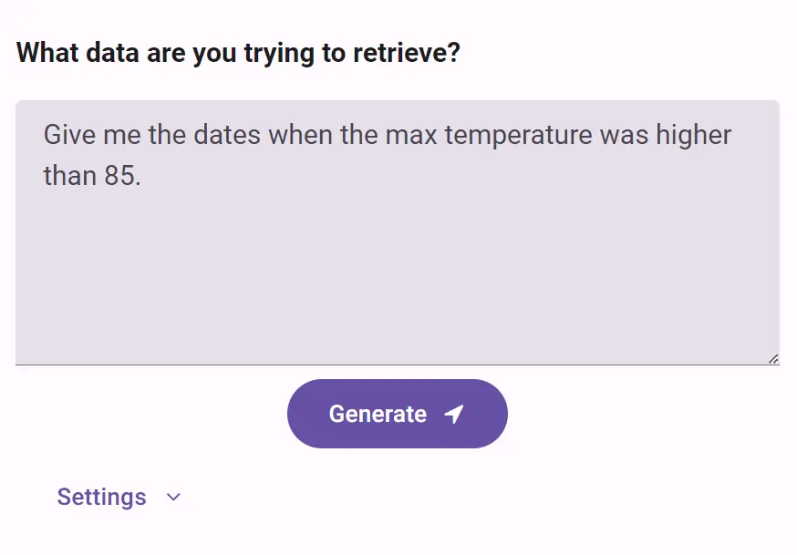Expand Settings using the chevron arrow

174,498
